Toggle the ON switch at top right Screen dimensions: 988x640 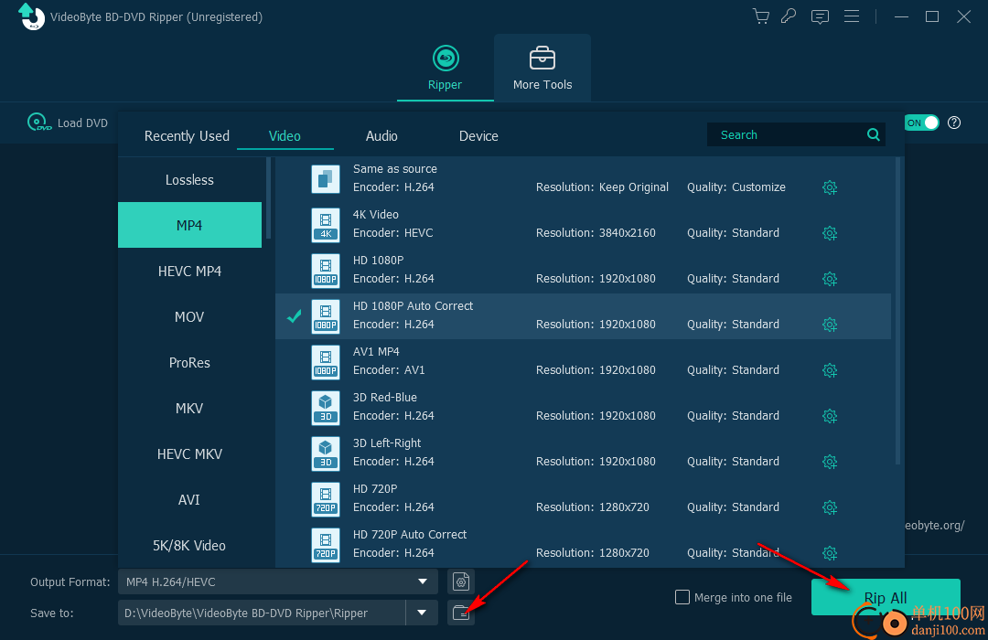coord(922,123)
